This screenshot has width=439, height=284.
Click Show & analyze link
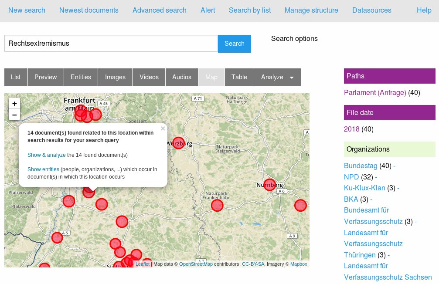(47, 155)
